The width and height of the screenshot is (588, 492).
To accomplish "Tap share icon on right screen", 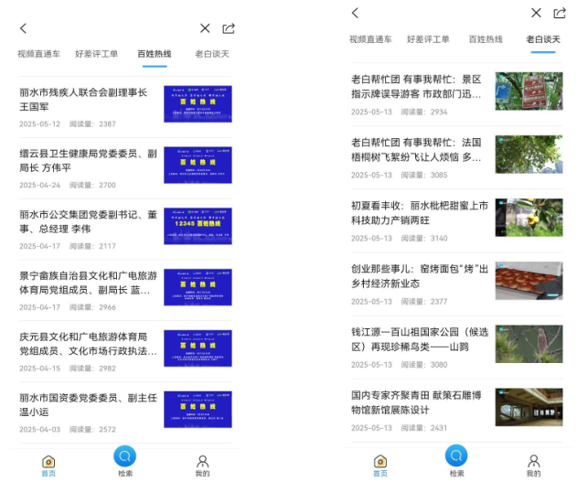I will (x=560, y=13).
